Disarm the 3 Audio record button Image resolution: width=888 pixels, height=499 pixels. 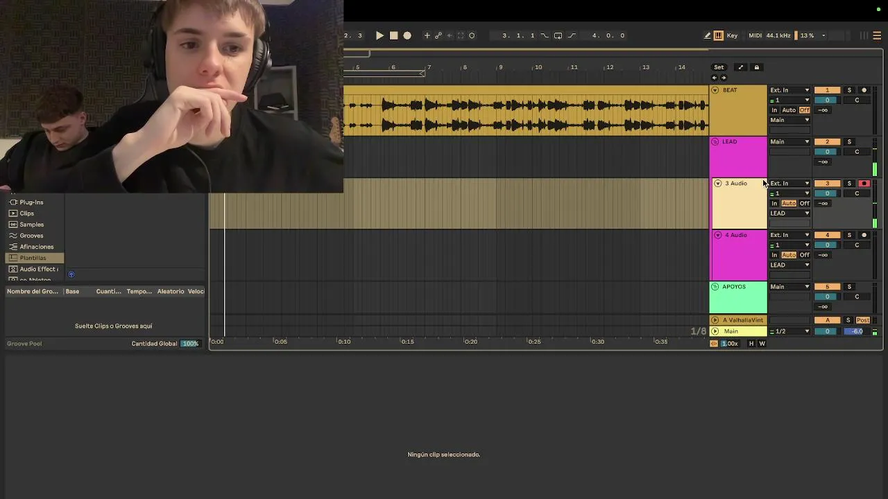864,183
